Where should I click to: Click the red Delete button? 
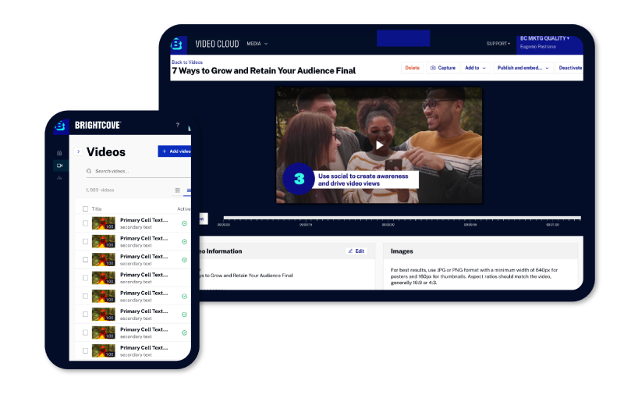click(x=412, y=68)
